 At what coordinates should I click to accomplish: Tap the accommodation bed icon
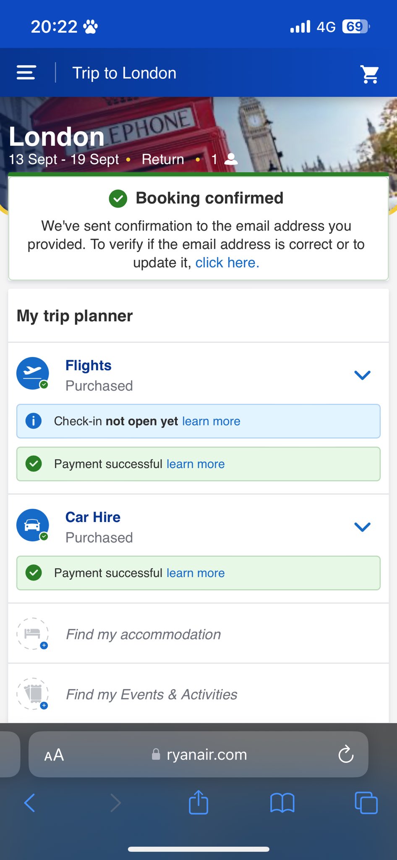pos(33,634)
